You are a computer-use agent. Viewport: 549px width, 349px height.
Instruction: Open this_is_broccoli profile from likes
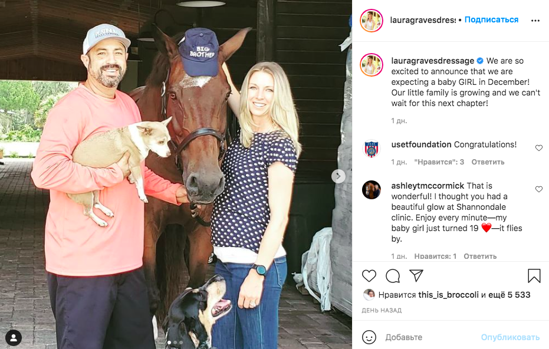point(448,295)
